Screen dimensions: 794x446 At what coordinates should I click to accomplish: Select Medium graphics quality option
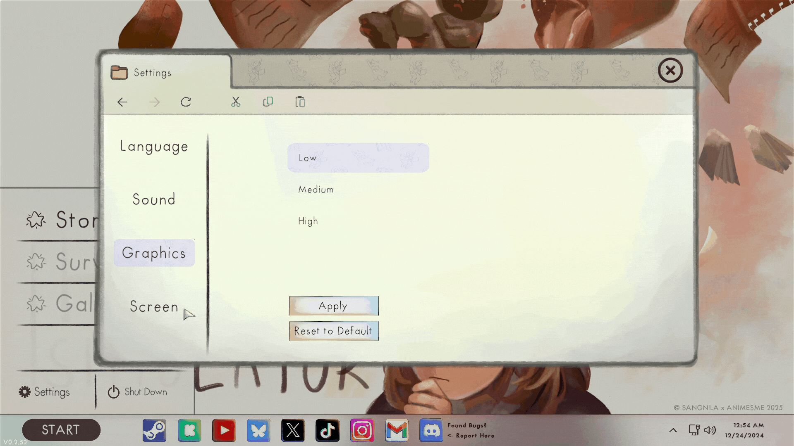coord(316,190)
